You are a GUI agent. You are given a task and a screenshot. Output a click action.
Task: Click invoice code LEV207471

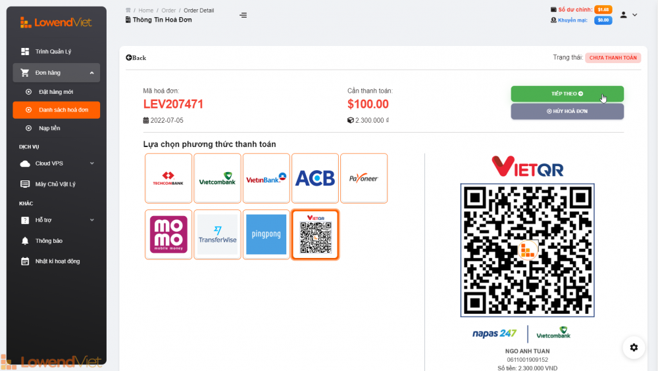coord(173,104)
